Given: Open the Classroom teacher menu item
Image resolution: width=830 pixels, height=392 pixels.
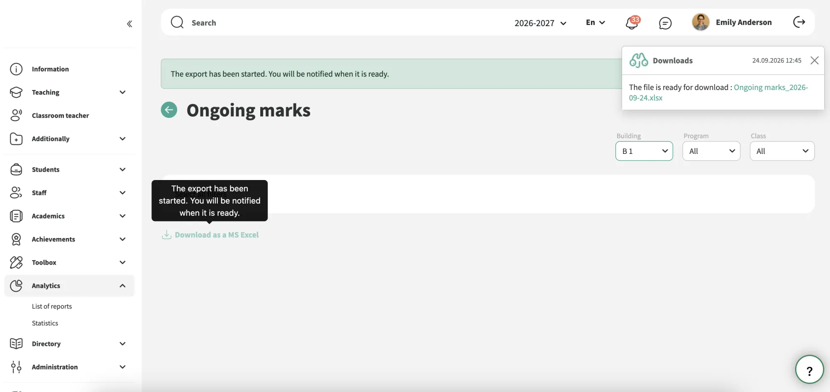Looking at the screenshot, I should (69, 115).
